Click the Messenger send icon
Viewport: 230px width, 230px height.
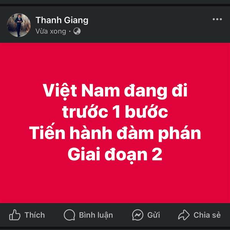click(138, 215)
